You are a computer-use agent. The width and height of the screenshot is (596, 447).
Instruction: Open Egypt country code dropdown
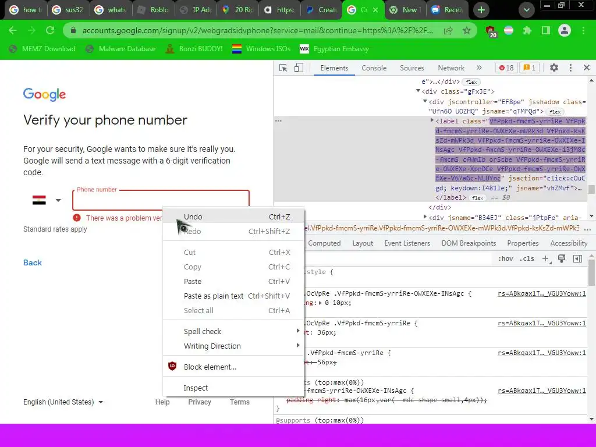pos(46,200)
